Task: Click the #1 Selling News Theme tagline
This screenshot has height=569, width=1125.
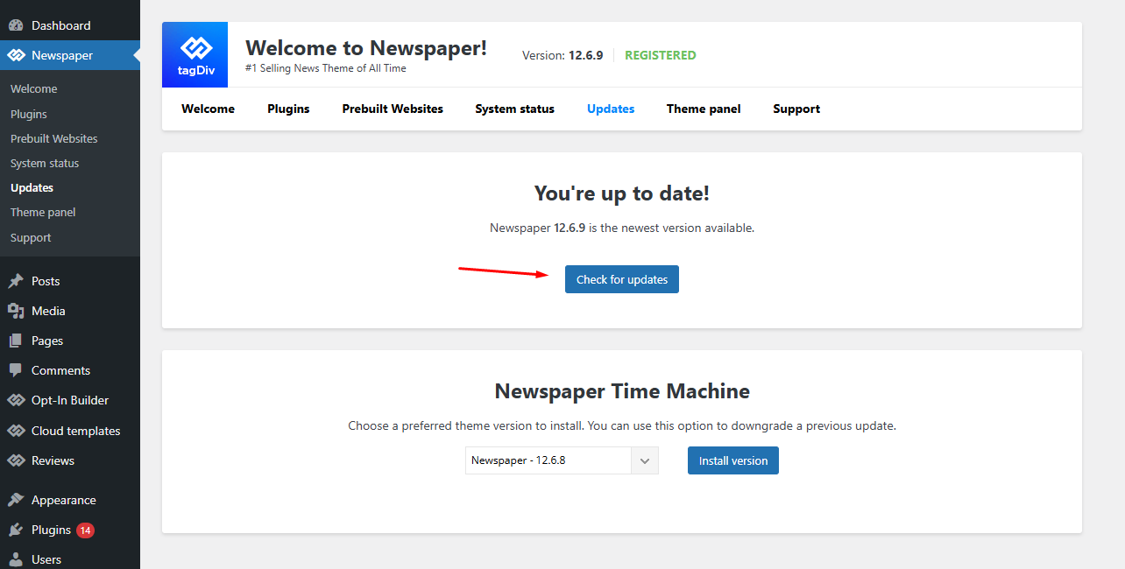Action: (326, 68)
